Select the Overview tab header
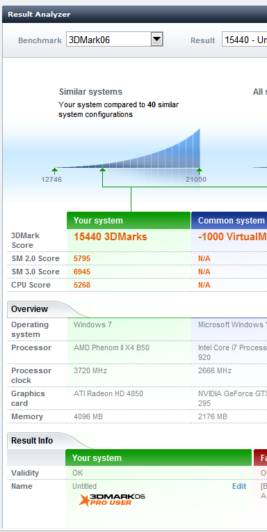 29,309
